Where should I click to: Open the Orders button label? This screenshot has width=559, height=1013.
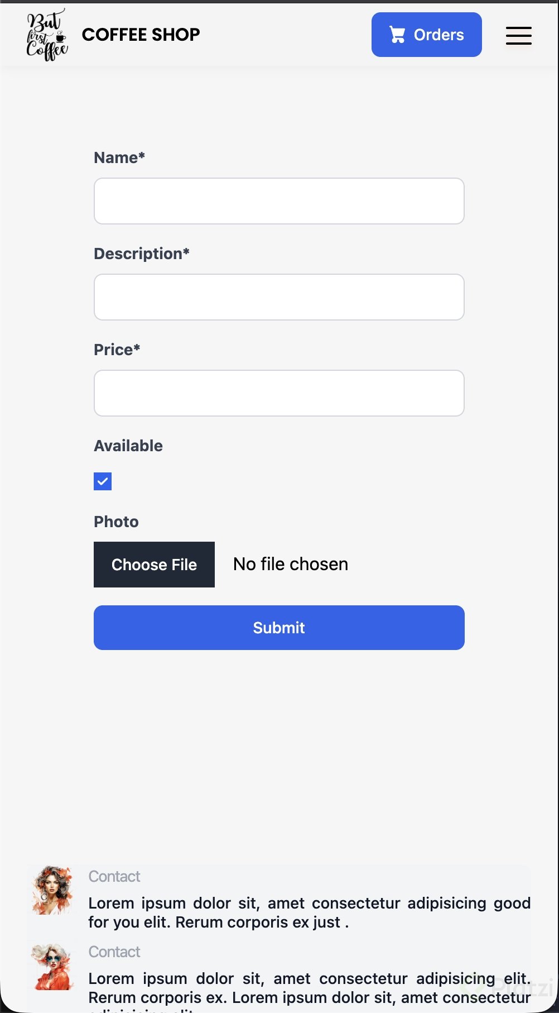coord(438,35)
